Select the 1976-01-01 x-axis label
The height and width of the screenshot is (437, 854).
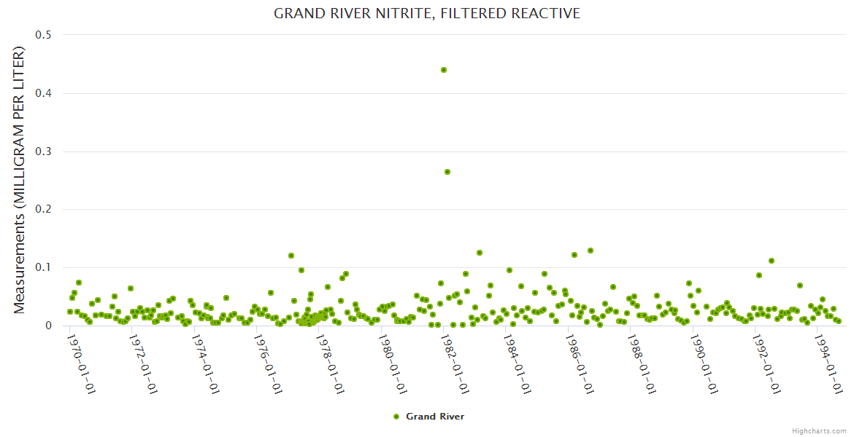click(267, 363)
